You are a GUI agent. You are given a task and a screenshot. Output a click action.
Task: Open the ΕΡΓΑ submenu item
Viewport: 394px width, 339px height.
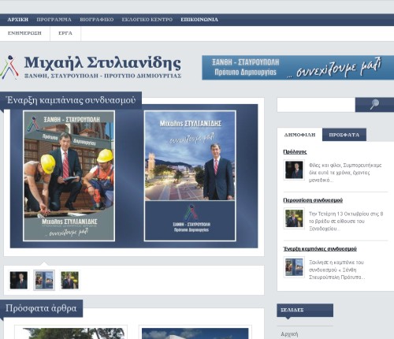(x=65, y=33)
